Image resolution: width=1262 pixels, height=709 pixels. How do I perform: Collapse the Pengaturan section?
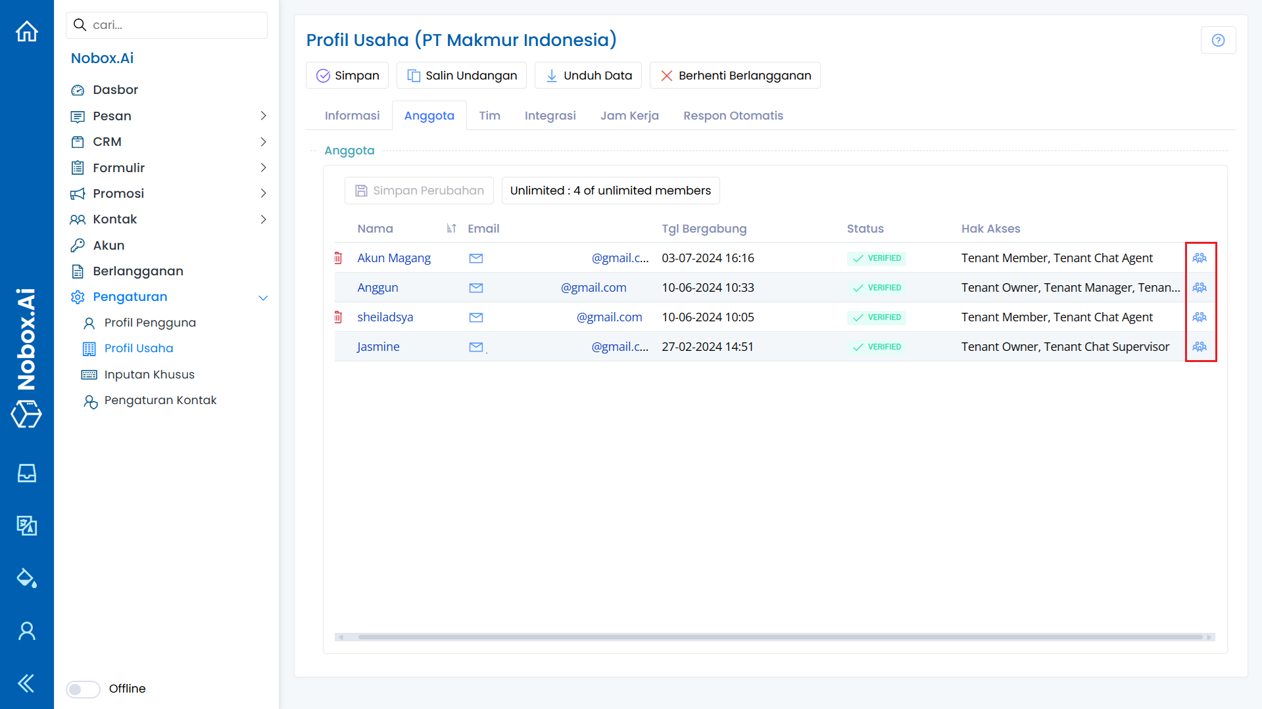tap(263, 298)
